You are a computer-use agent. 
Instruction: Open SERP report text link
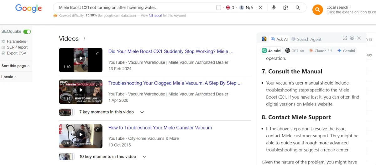pos(17,47)
